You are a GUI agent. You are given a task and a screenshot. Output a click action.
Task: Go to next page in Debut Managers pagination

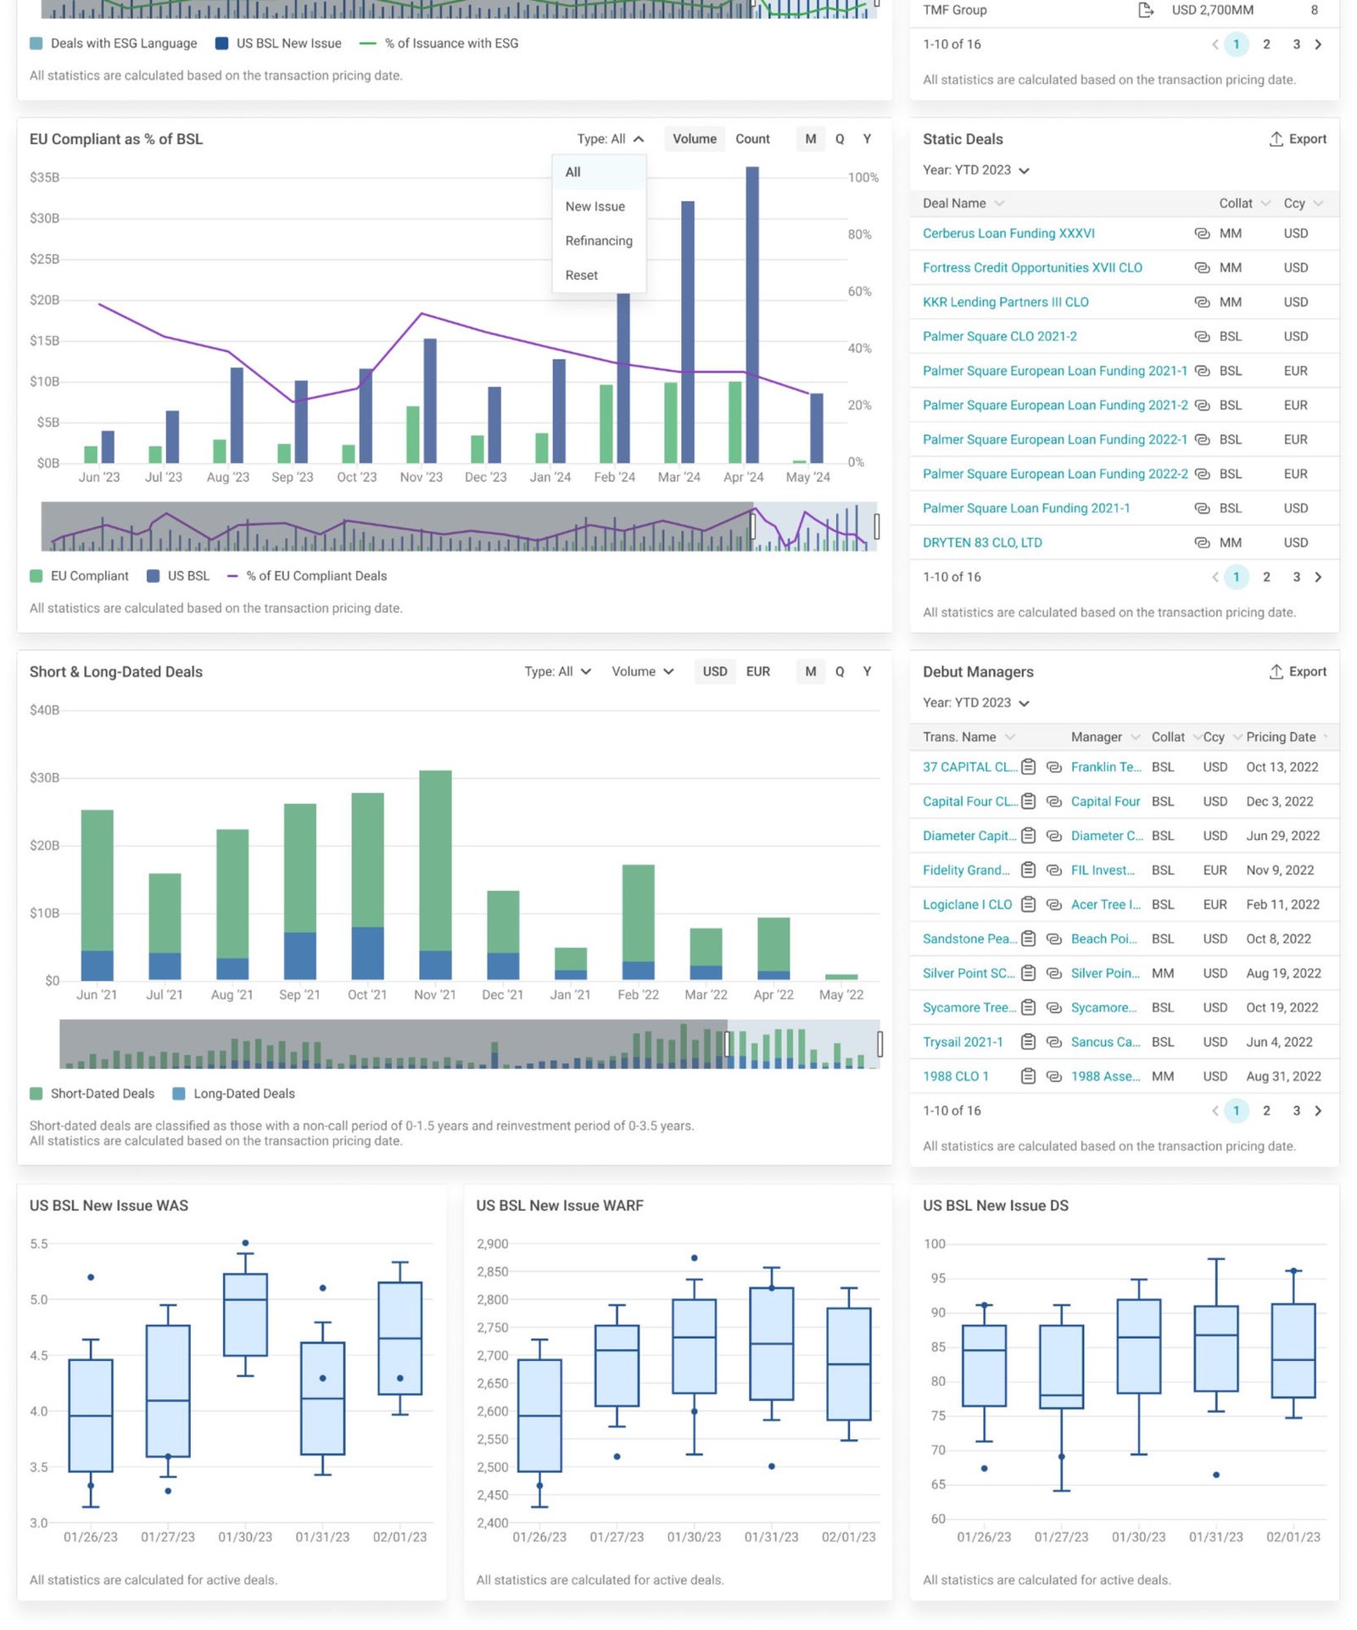[x=1318, y=1111]
